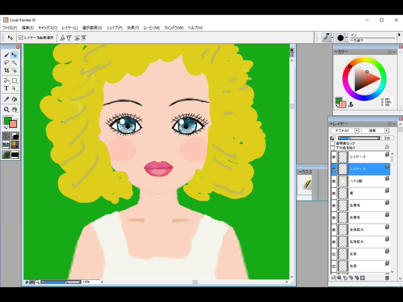Screen dimensions: 403x302
Task: Click the move layer up one level icon
Action: [84, 38]
